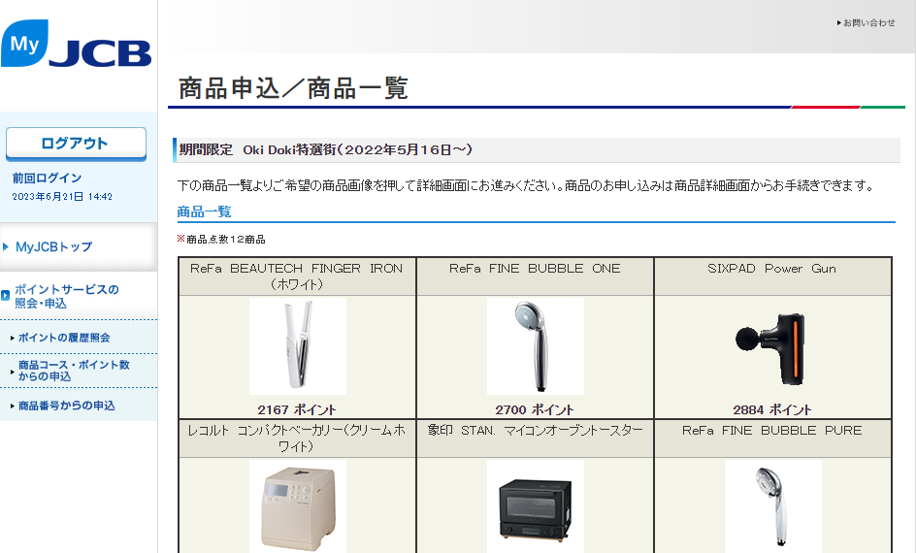Click the 商品申込／商品一覧 page title
The width and height of the screenshot is (916, 553).
pos(293,88)
